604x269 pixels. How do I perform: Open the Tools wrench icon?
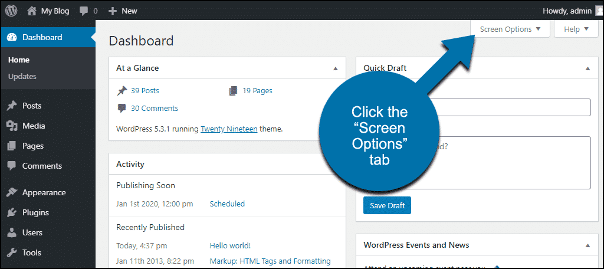pos(11,252)
